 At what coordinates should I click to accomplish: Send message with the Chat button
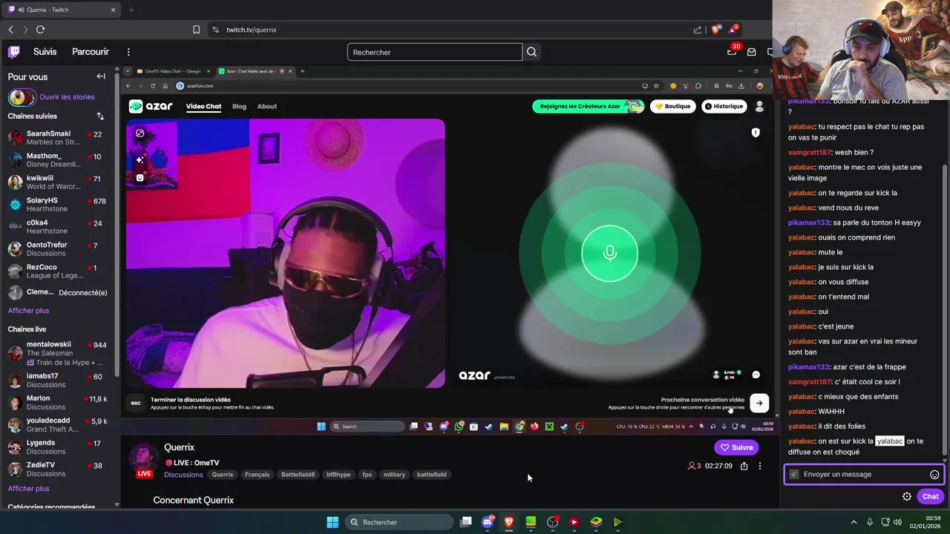pos(930,497)
